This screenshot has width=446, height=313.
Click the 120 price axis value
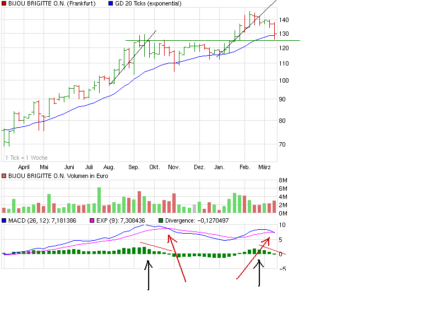click(x=284, y=48)
